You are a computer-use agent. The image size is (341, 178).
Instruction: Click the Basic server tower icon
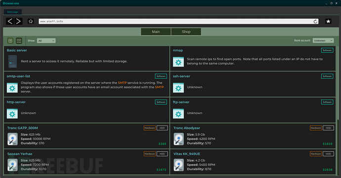pos(12,61)
